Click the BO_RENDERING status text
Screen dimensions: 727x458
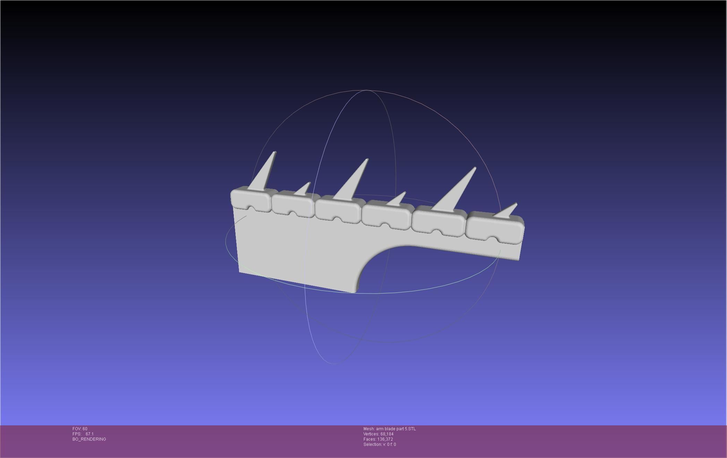pos(89,439)
